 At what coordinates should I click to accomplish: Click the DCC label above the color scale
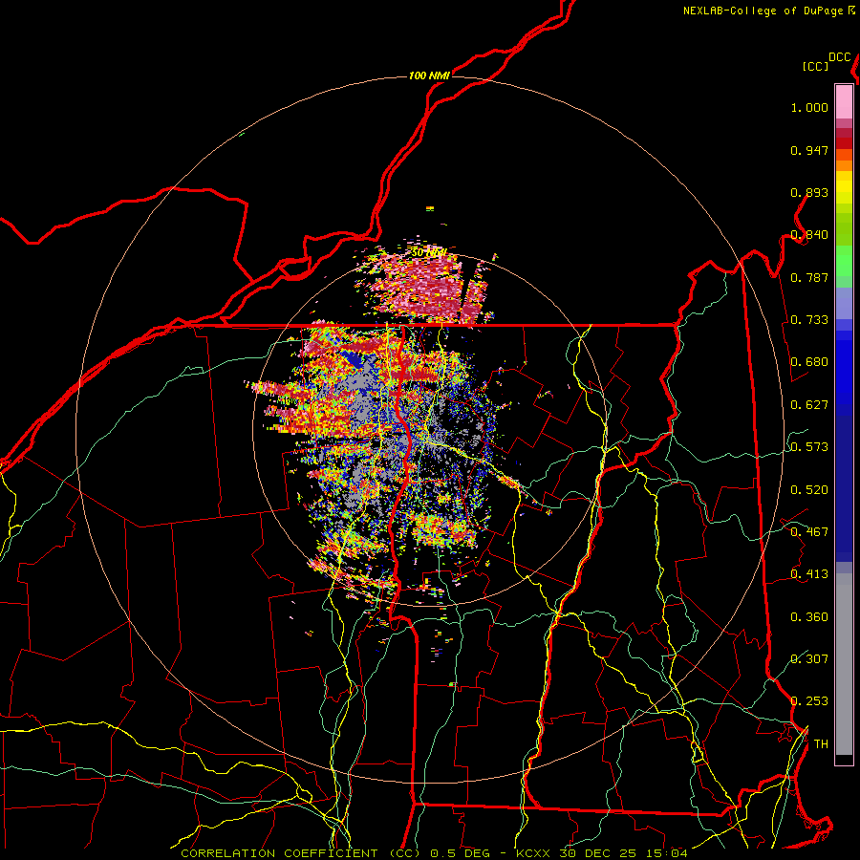pos(840,57)
